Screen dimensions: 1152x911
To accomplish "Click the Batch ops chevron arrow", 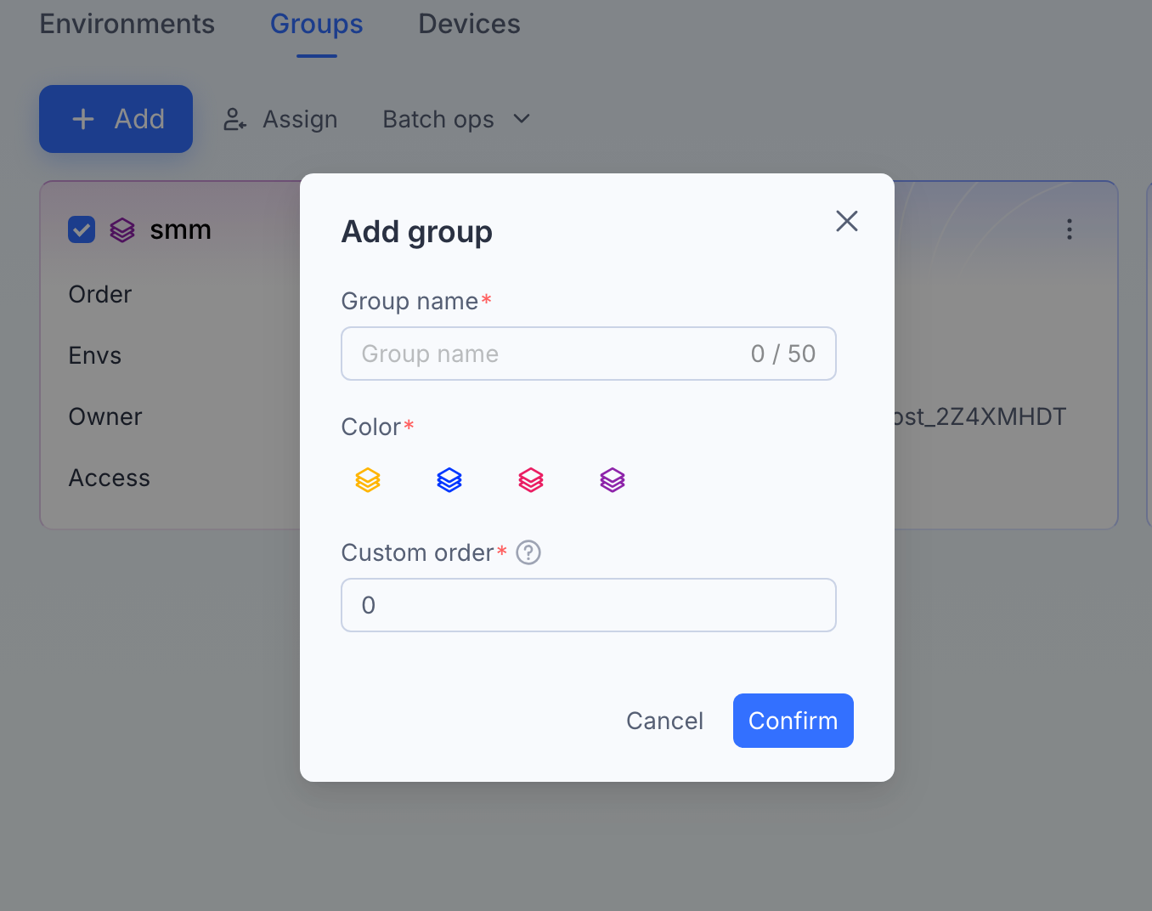I will pos(522,119).
